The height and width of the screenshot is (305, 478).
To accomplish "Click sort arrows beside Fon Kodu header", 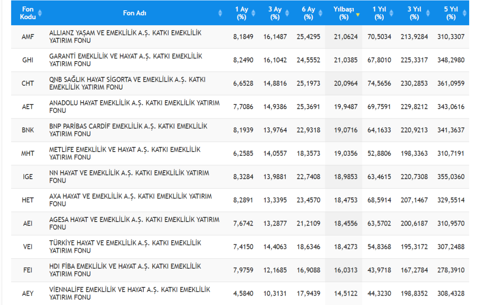I will [x=40, y=13].
